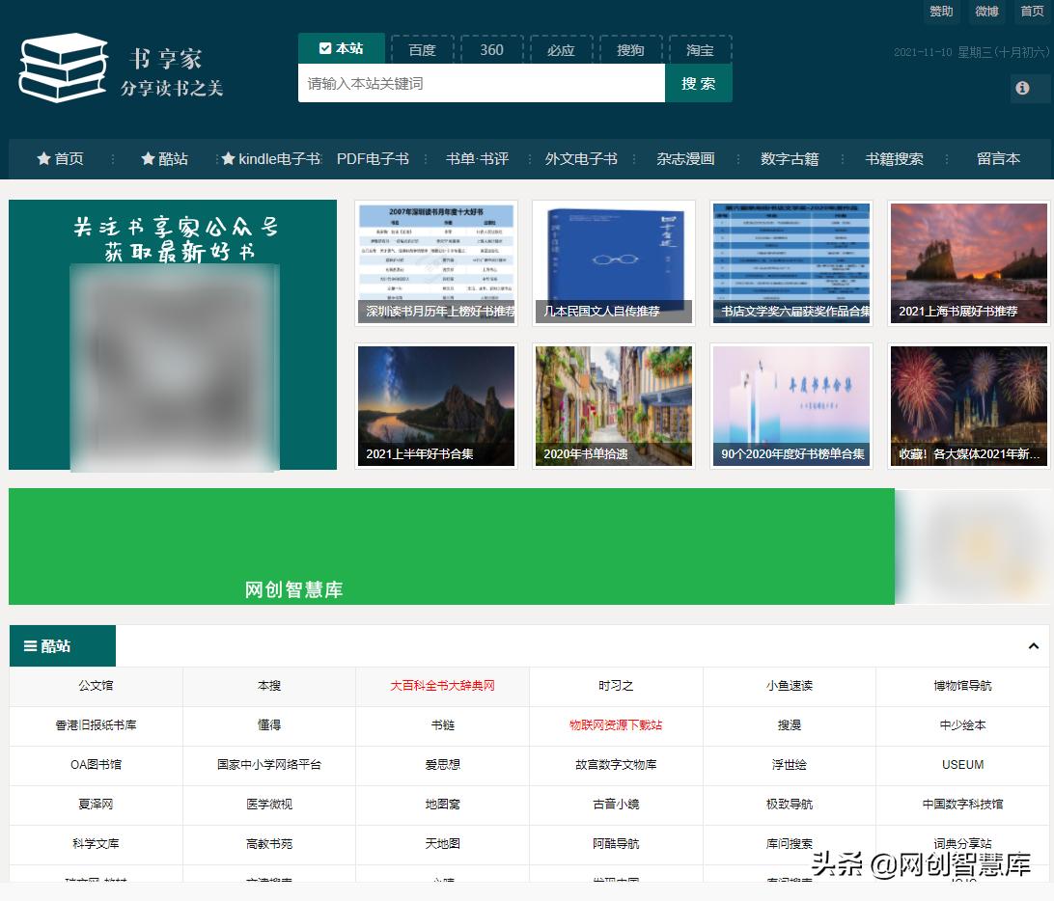
Task: Open the 故宫数字文物库 link
Action: pyautogui.click(x=615, y=765)
